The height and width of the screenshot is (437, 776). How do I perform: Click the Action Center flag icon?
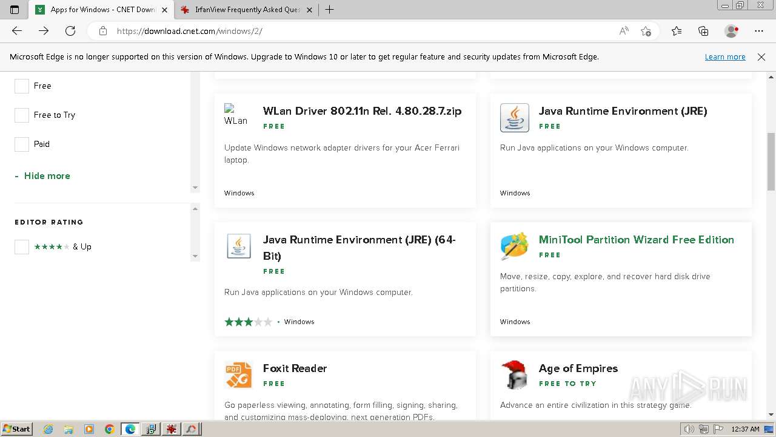pos(717,429)
